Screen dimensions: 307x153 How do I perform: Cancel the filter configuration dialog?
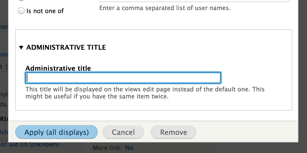click(x=123, y=132)
